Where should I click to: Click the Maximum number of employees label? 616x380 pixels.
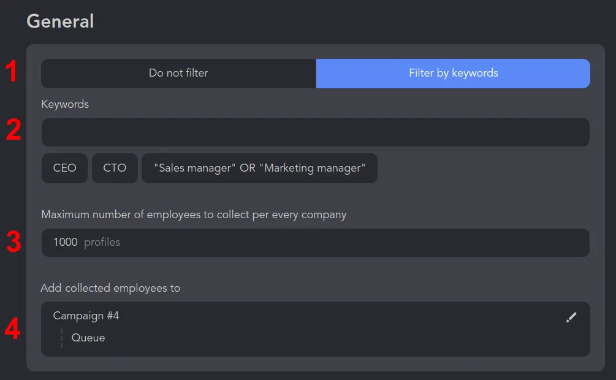pos(194,215)
